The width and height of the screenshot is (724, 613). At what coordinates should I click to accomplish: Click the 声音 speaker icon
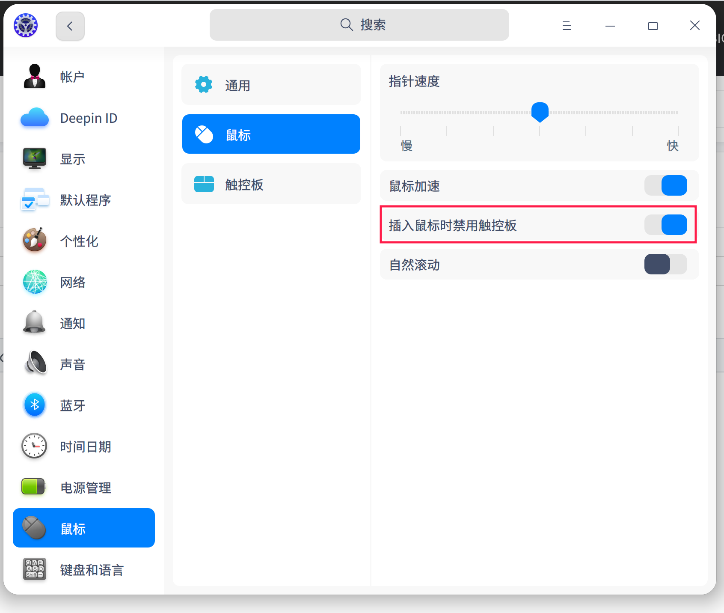click(x=35, y=363)
